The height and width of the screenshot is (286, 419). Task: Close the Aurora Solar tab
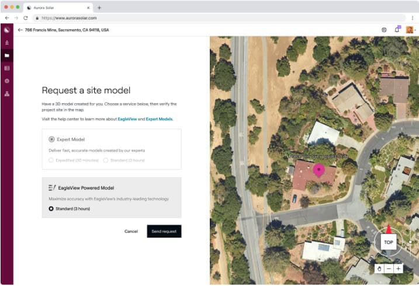pos(88,8)
